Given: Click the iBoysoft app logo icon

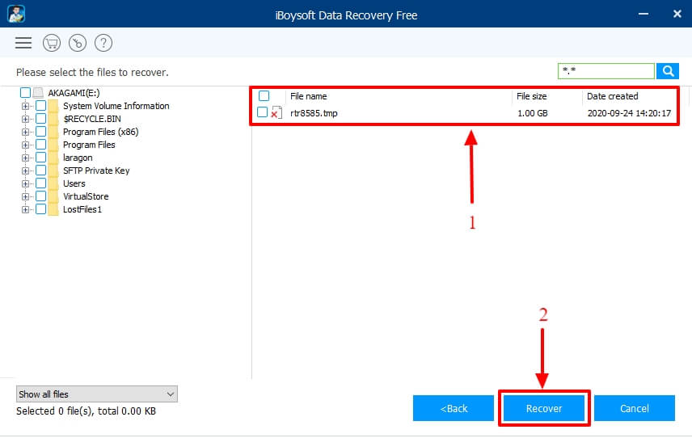Looking at the screenshot, I should [x=16, y=14].
